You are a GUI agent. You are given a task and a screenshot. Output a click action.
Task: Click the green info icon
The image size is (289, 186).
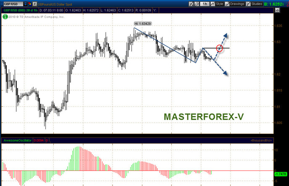pos(5,17)
